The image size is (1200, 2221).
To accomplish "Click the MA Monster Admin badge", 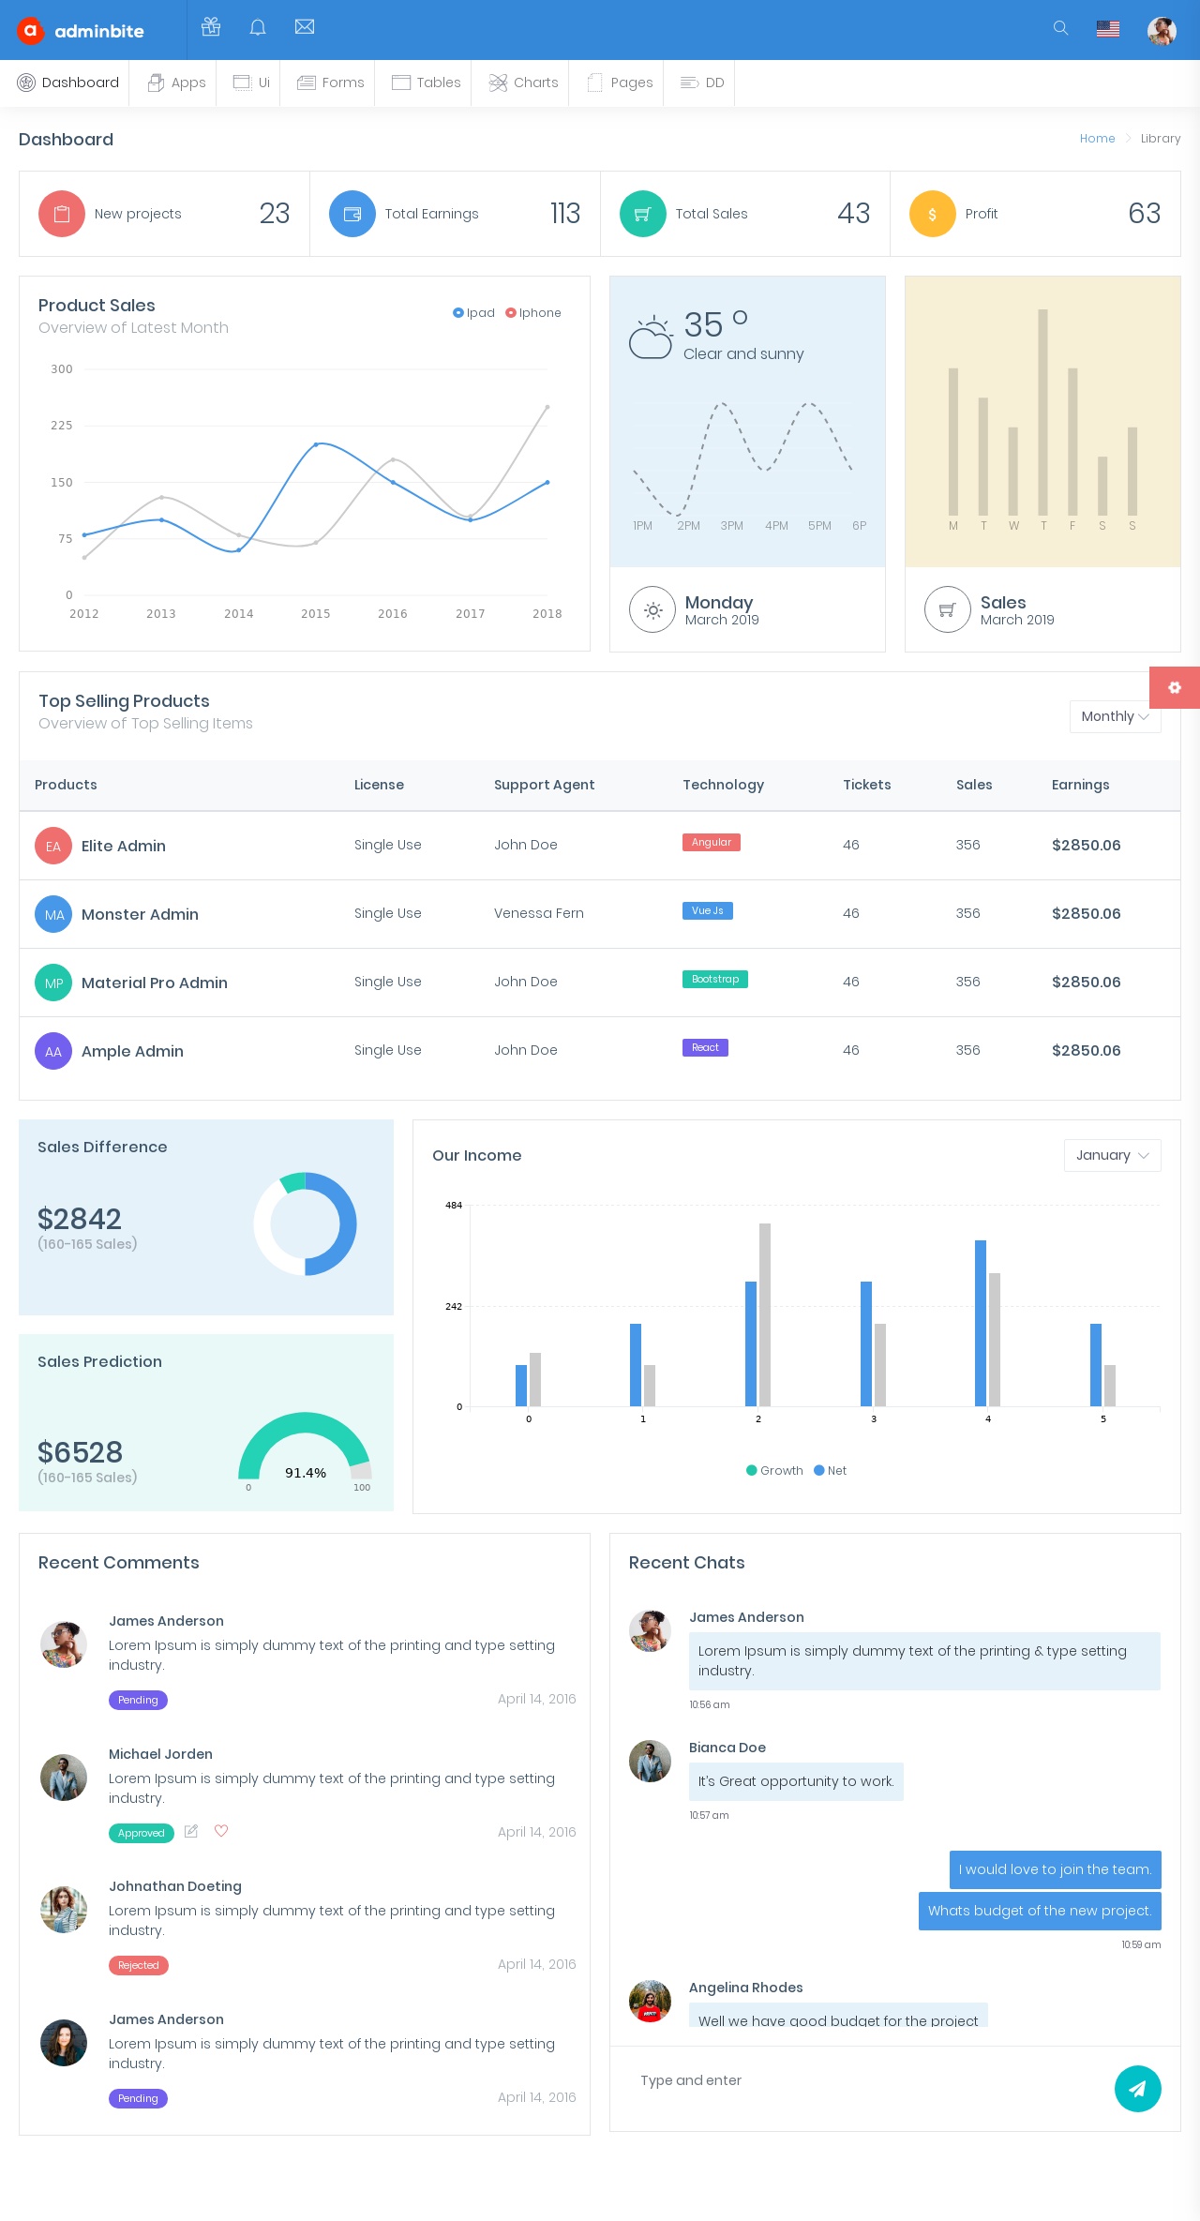I will click(53, 914).
